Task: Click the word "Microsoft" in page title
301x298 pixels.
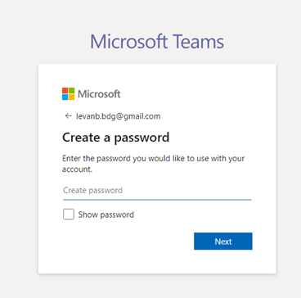Action: click(x=128, y=42)
